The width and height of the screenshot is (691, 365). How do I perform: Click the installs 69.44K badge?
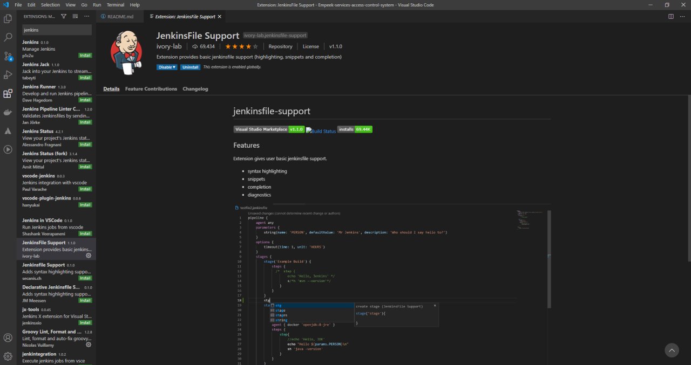355,129
